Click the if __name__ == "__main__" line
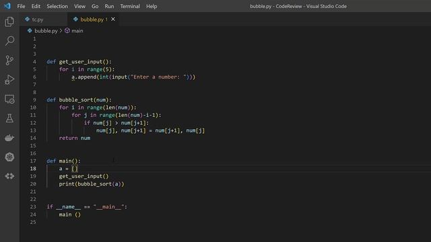The image size is (431, 242). (87, 207)
